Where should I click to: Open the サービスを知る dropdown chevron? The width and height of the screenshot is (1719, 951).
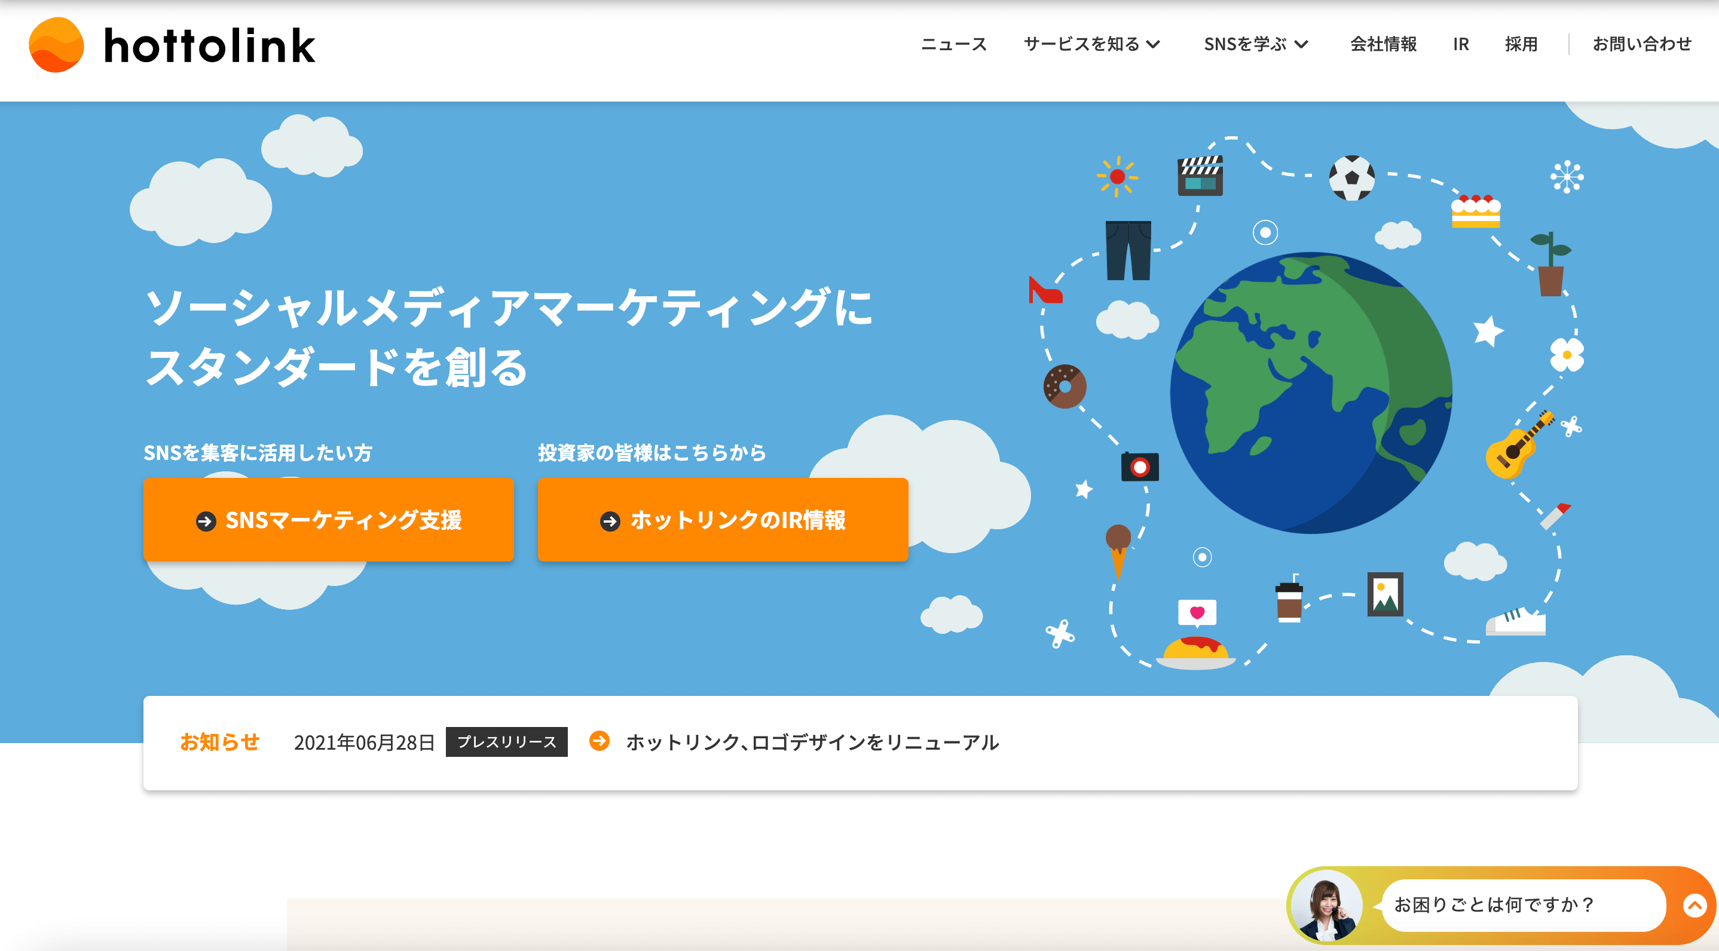(1153, 45)
